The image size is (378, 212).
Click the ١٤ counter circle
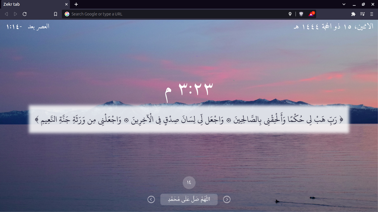point(189,183)
